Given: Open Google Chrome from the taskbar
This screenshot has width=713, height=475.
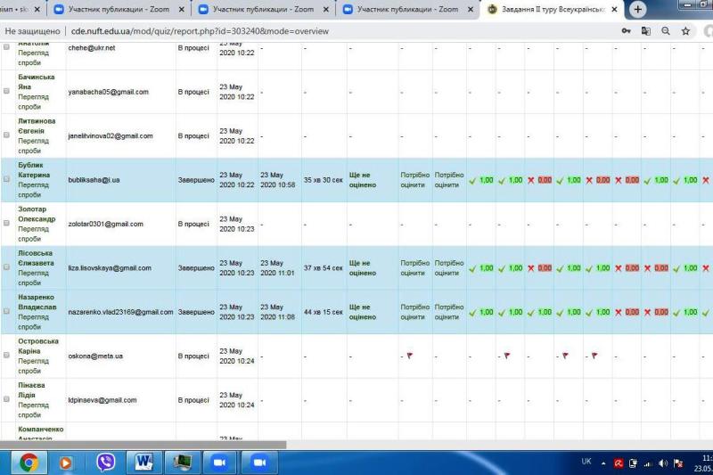Looking at the screenshot, I should coord(29,463).
